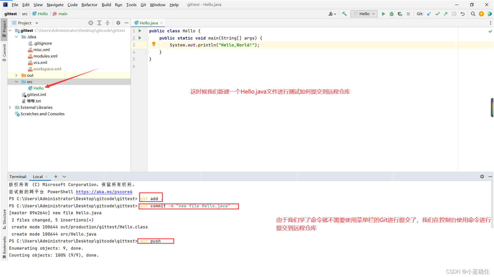Image resolution: width=494 pixels, height=277 pixels.
Task: Open the user account icon in toolbar
Action: 332,14
